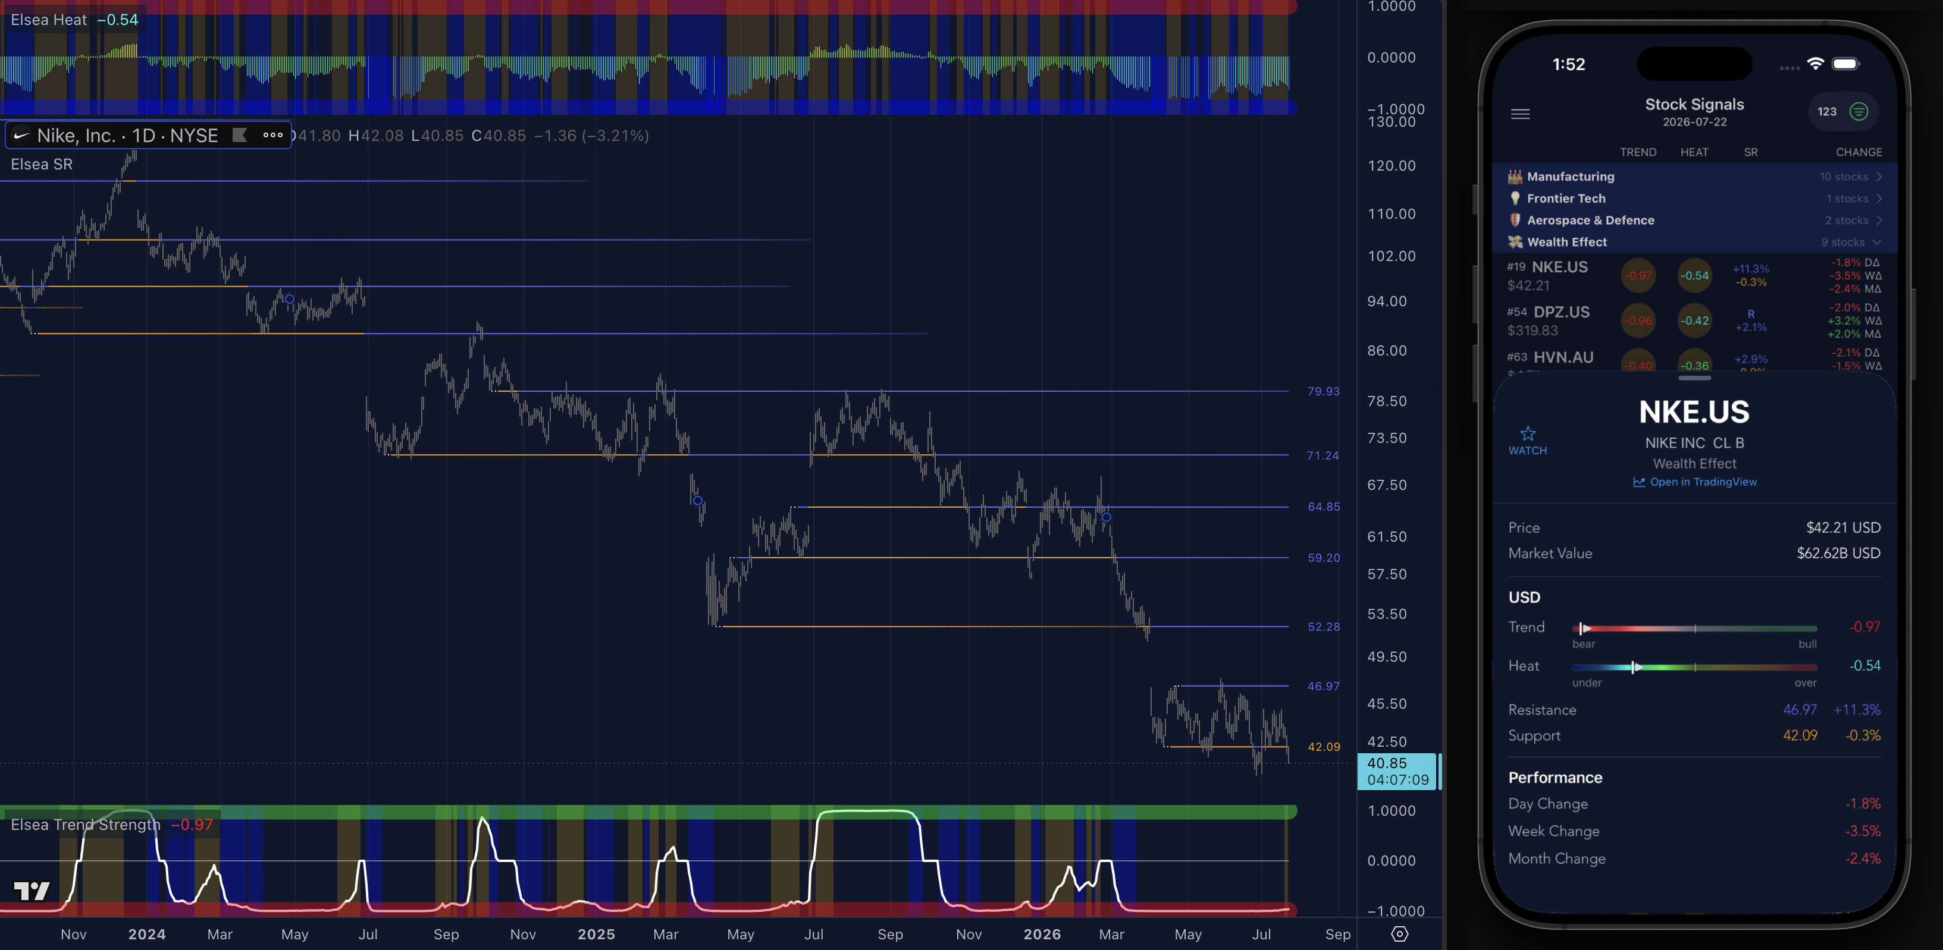
Task: Click the NKE.US heading in detail sheet
Action: pyautogui.click(x=1694, y=411)
